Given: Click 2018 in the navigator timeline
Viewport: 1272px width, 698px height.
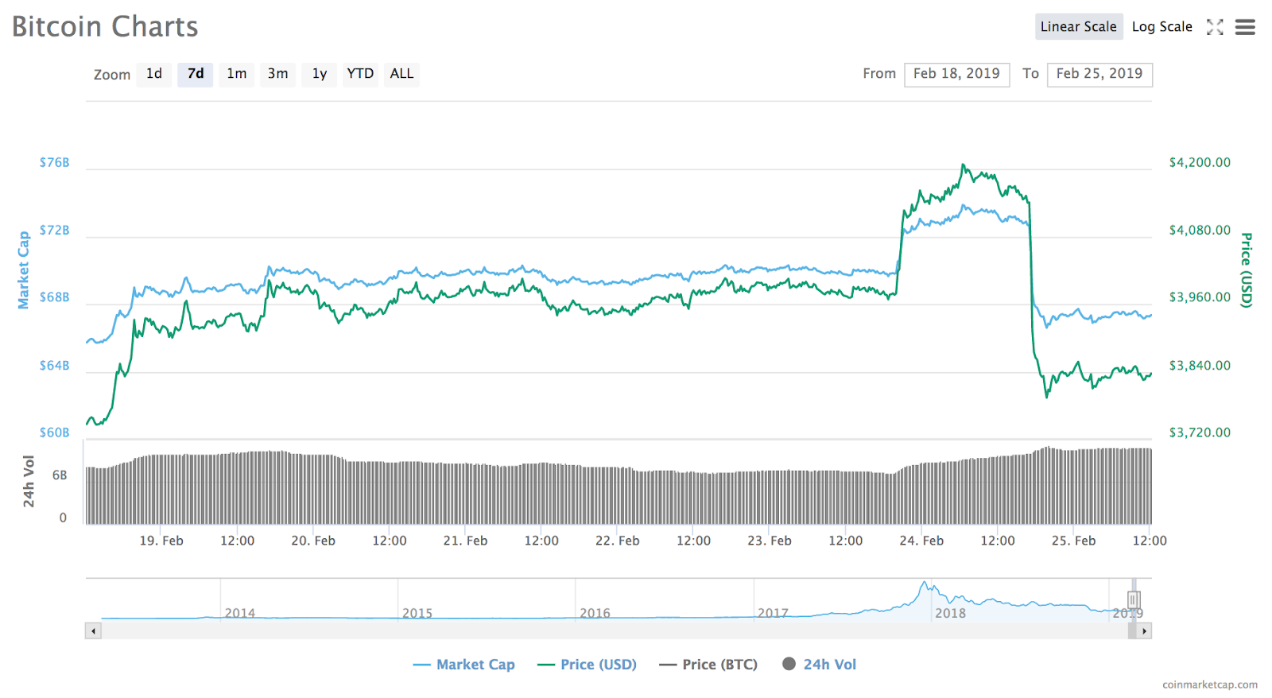Looking at the screenshot, I should click(951, 613).
